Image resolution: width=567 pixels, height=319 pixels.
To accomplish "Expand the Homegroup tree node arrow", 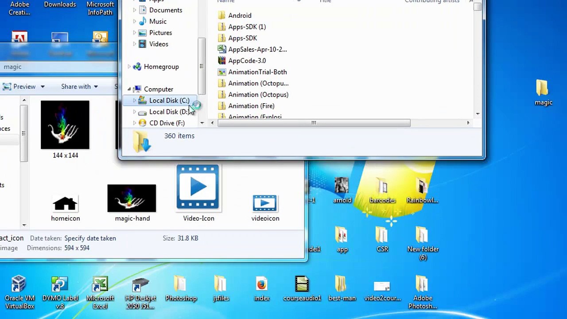I will coord(129,66).
